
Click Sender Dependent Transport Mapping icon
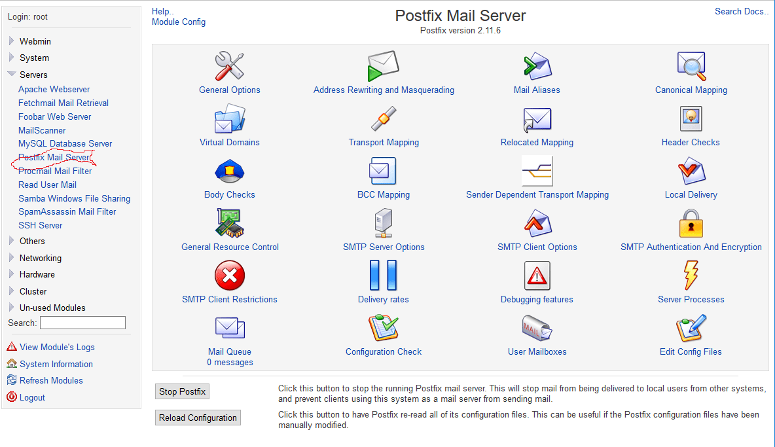(537, 171)
